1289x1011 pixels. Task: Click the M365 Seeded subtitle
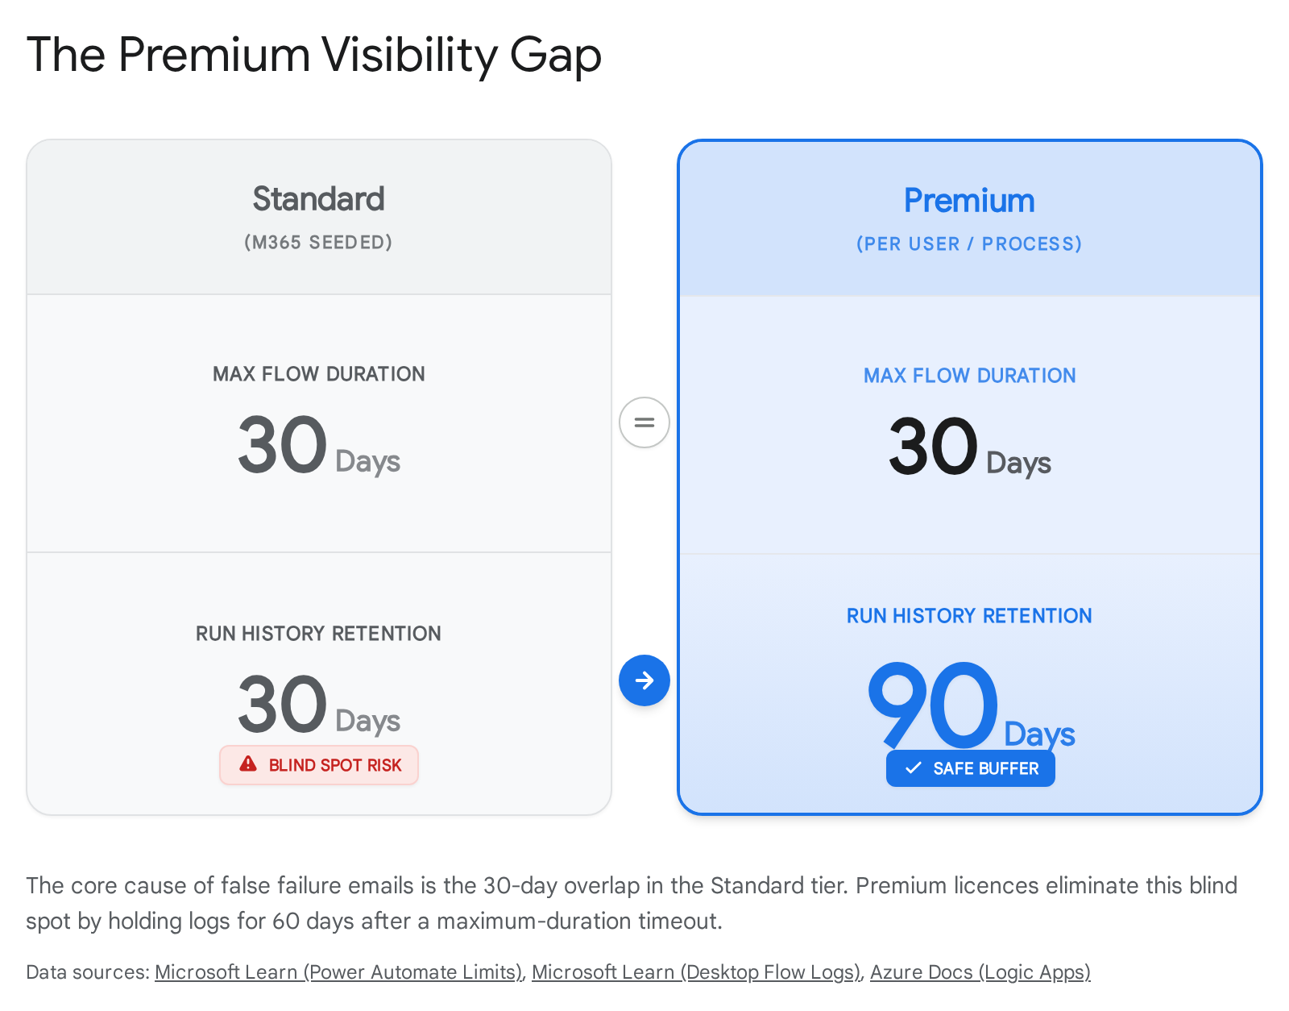318,243
